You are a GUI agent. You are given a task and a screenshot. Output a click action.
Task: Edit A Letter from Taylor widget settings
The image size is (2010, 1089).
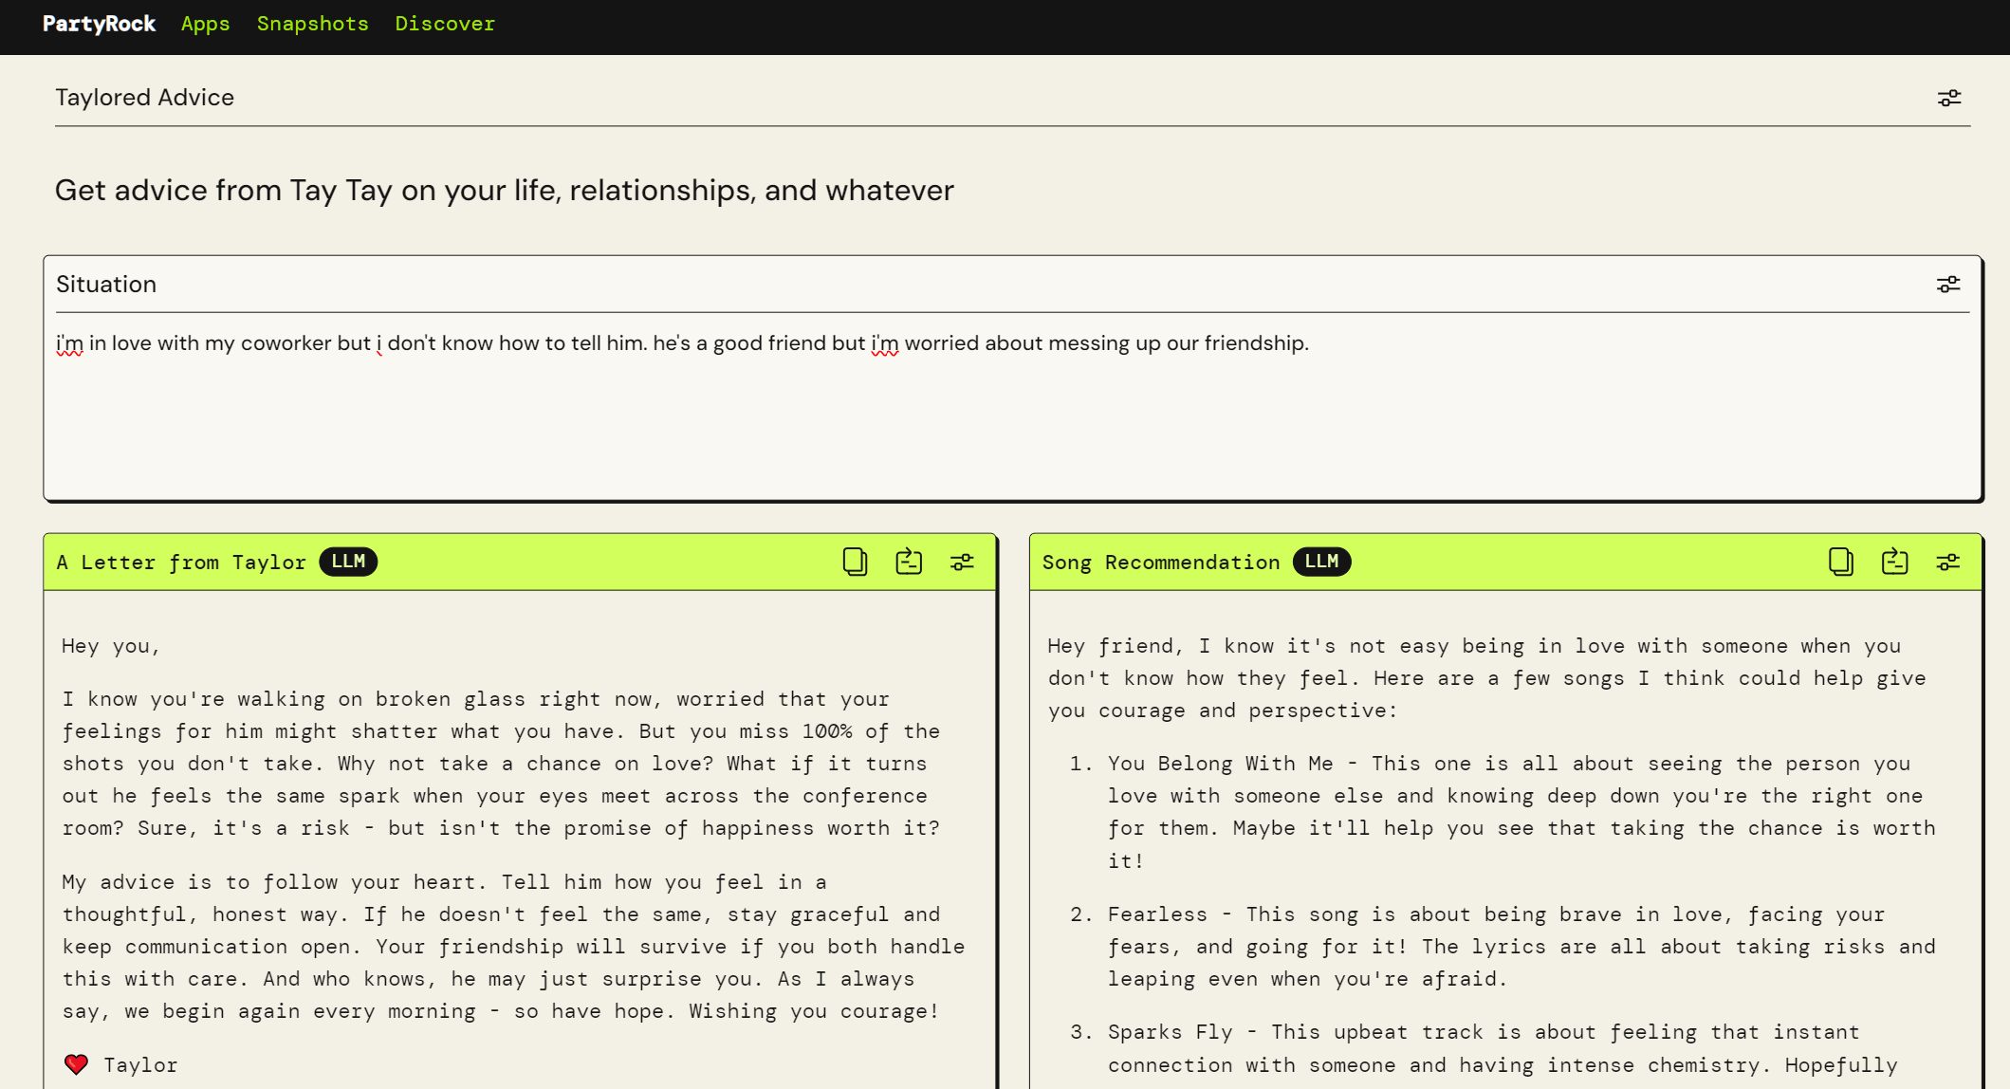[x=962, y=563]
